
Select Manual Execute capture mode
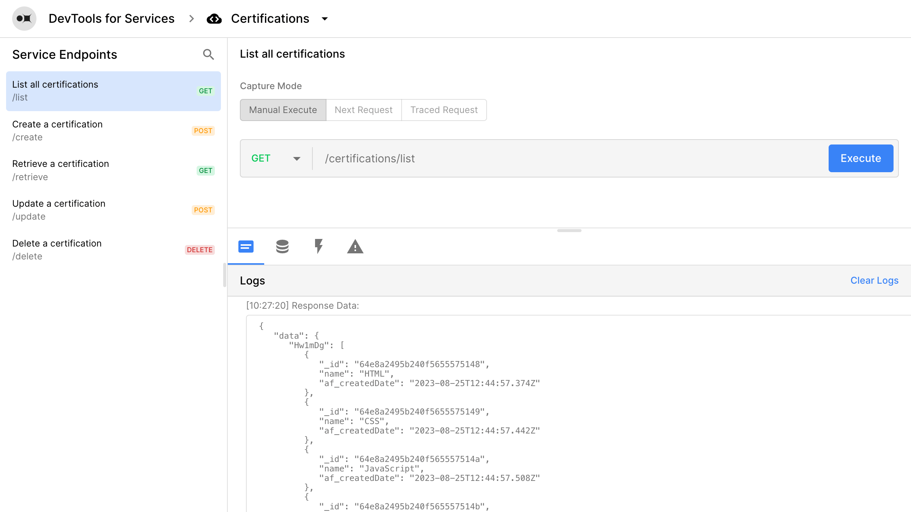(x=283, y=110)
